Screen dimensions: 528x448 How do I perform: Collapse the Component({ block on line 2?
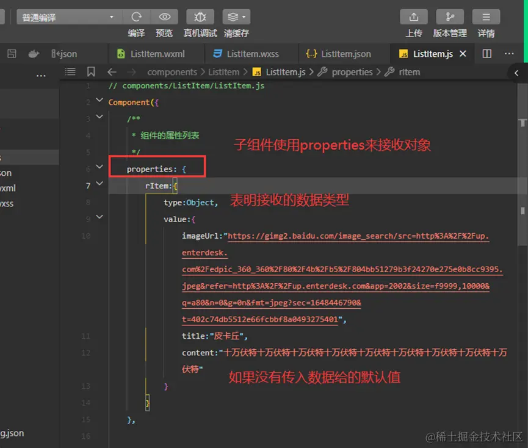coord(99,100)
